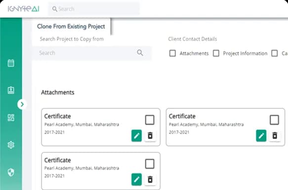
Task: Delete the right-hand Certificate card with trash
Action: pyautogui.click(x=275, y=136)
